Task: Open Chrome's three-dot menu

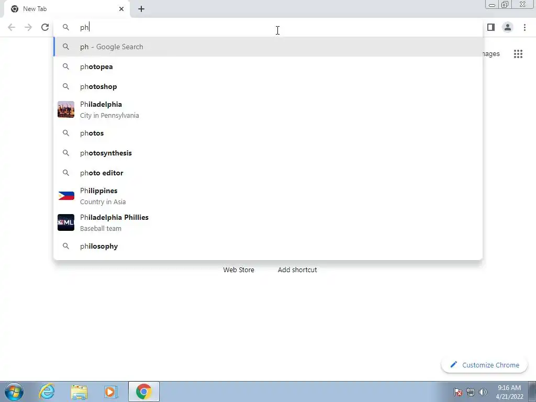Action: point(524,27)
